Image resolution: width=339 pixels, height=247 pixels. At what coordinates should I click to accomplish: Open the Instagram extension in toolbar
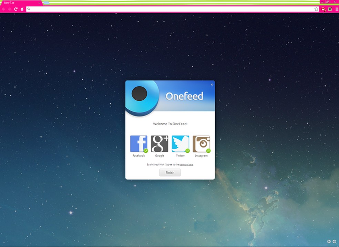coord(330,9)
